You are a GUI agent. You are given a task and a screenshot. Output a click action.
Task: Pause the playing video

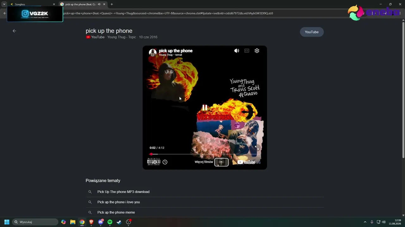click(205, 108)
